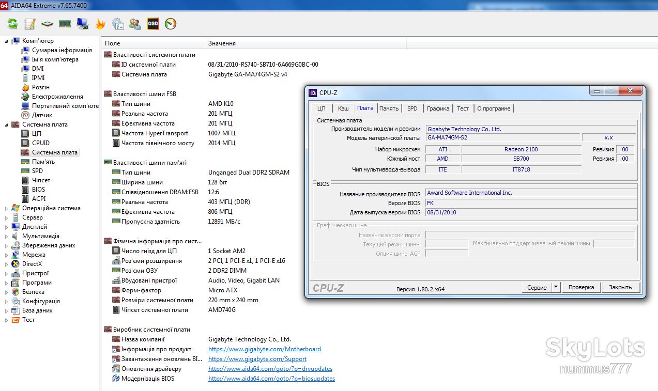
Task: Switch to the ЦП tab in CPU-Z
Action: click(322, 108)
